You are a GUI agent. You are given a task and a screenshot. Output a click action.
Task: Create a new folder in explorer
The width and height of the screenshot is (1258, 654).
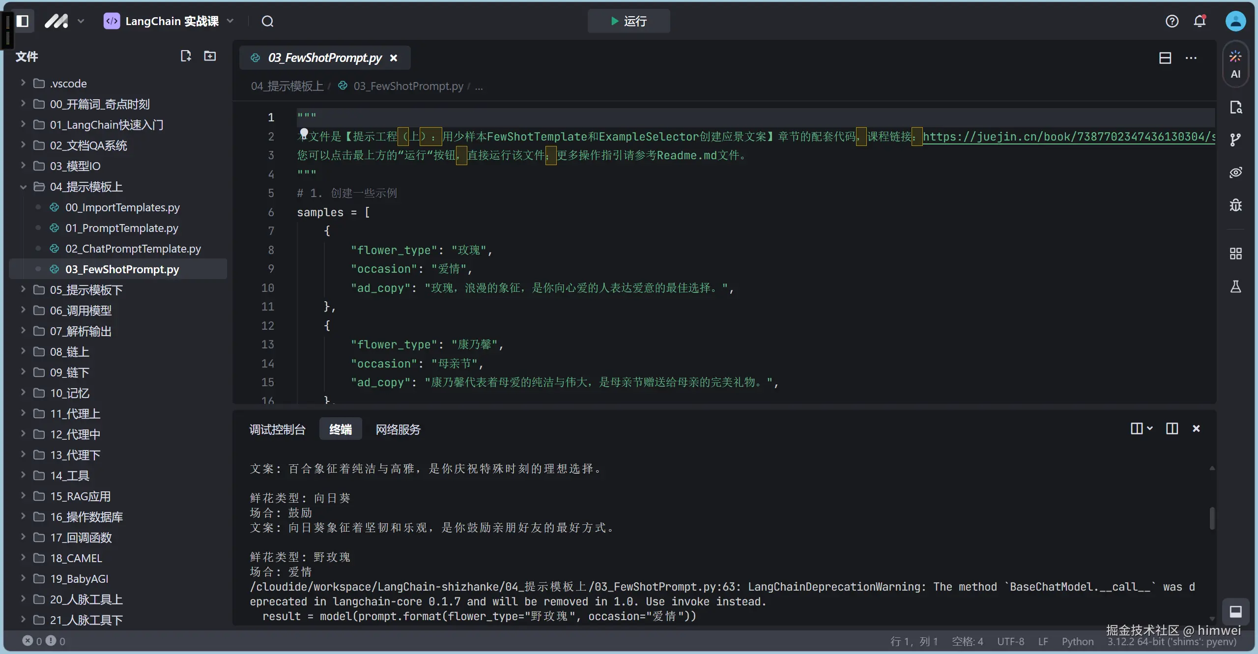[210, 56]
